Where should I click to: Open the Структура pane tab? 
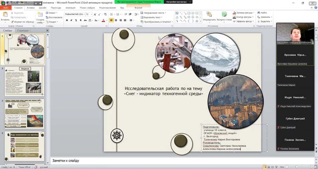(x=23, y=31)
